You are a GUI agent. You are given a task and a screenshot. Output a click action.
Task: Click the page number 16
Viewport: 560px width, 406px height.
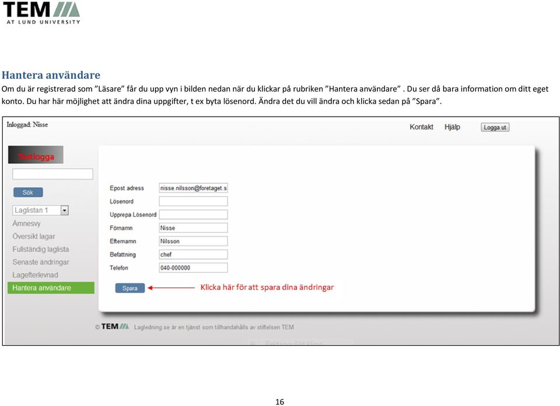click(x=279, y=402)
